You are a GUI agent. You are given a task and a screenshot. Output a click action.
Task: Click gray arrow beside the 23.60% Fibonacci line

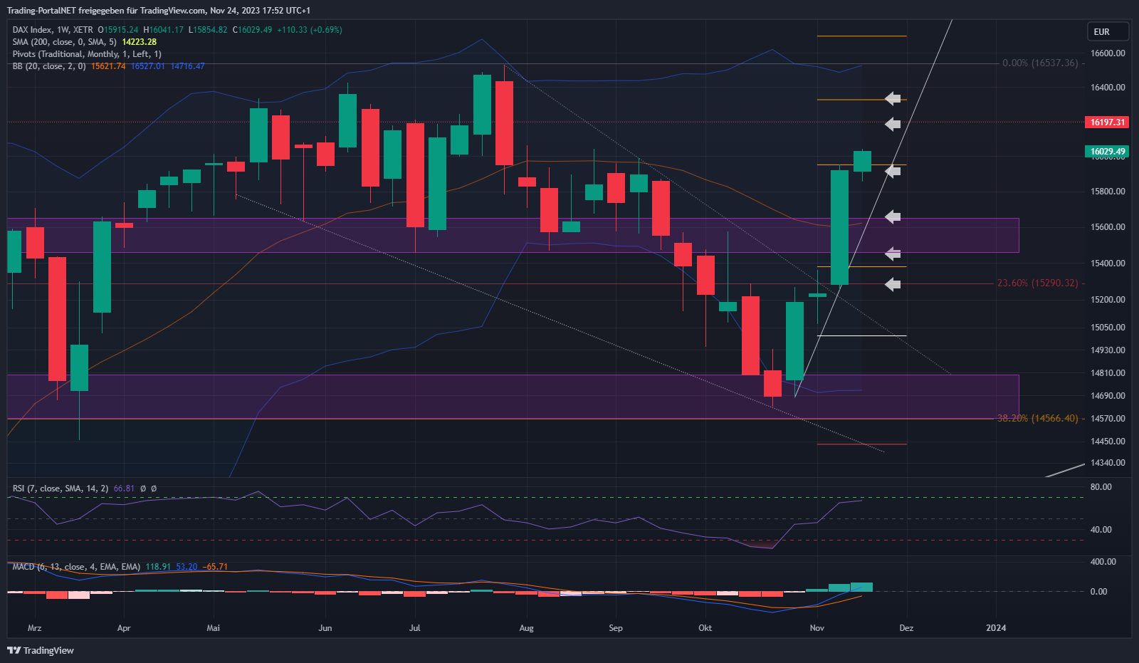click(893, 284)
